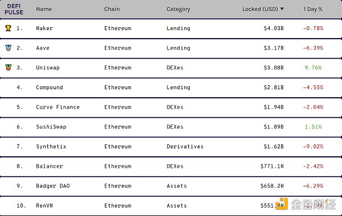
Task: Click the gold trophy icon beside Maker
Action: point(8,28)
